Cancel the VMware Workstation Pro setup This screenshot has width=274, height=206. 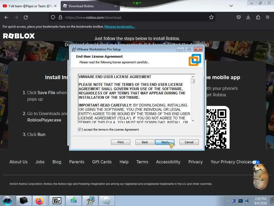pyautogui.click(x=189, y=142)
